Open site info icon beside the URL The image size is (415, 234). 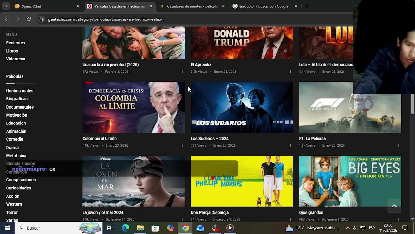coord(41,19)
